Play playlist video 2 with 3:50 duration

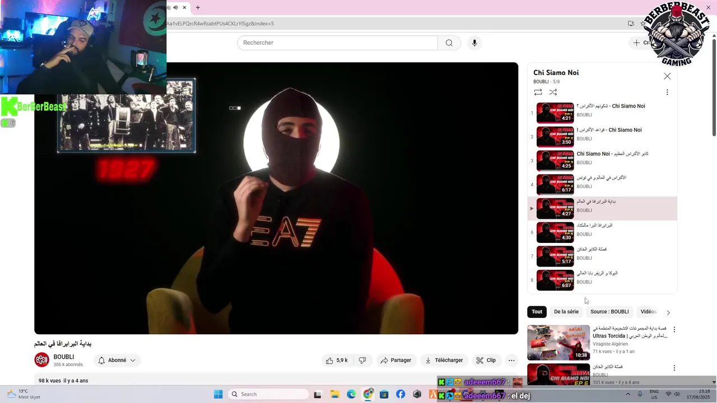[555, 137]
